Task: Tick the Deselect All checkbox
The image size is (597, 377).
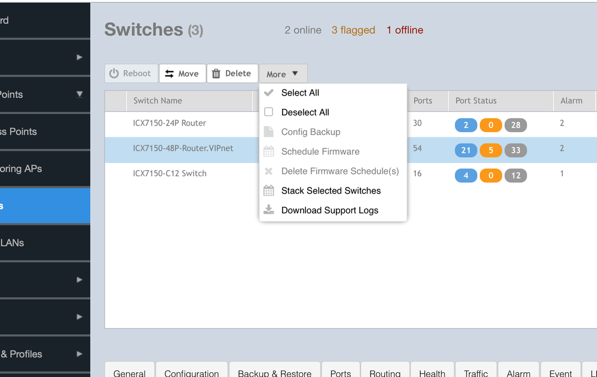Action: click(269, 112)
